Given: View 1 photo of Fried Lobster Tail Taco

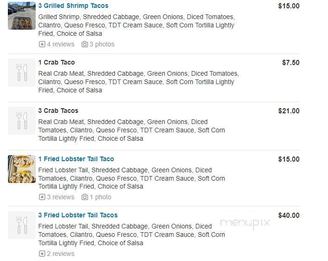Looking at the screenshot, I should pos(101,197).
